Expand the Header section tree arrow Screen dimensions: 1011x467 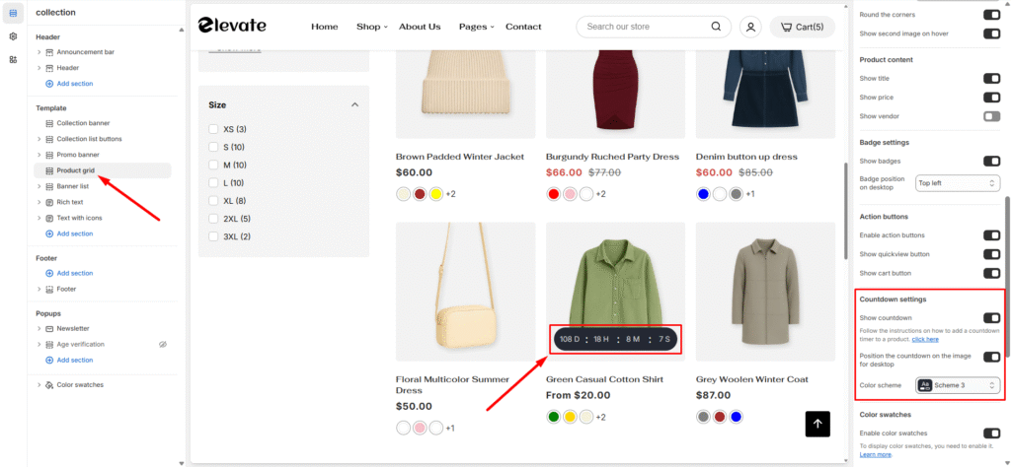(x=39, y=68)
